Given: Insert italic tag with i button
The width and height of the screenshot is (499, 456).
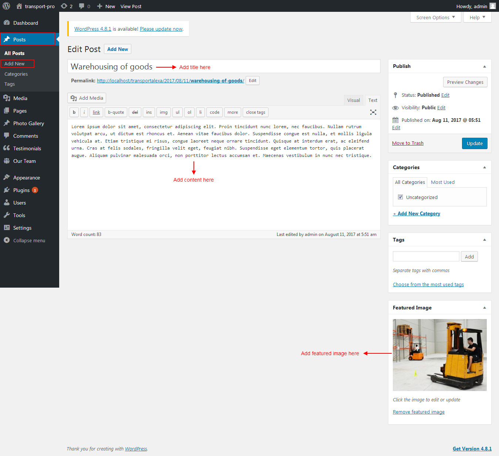Looking at the screenshot, I should tap(84, 112).
